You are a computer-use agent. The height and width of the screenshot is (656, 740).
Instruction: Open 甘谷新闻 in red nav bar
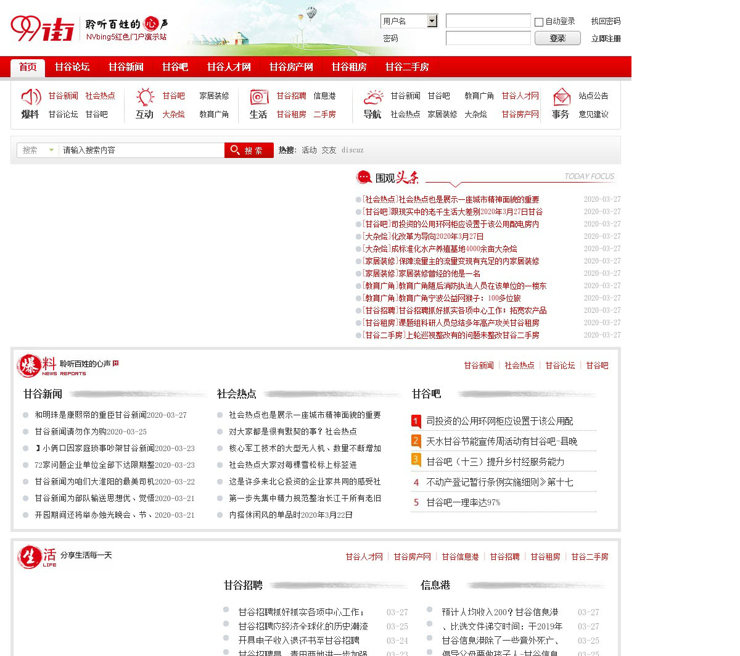pos(126,67)
